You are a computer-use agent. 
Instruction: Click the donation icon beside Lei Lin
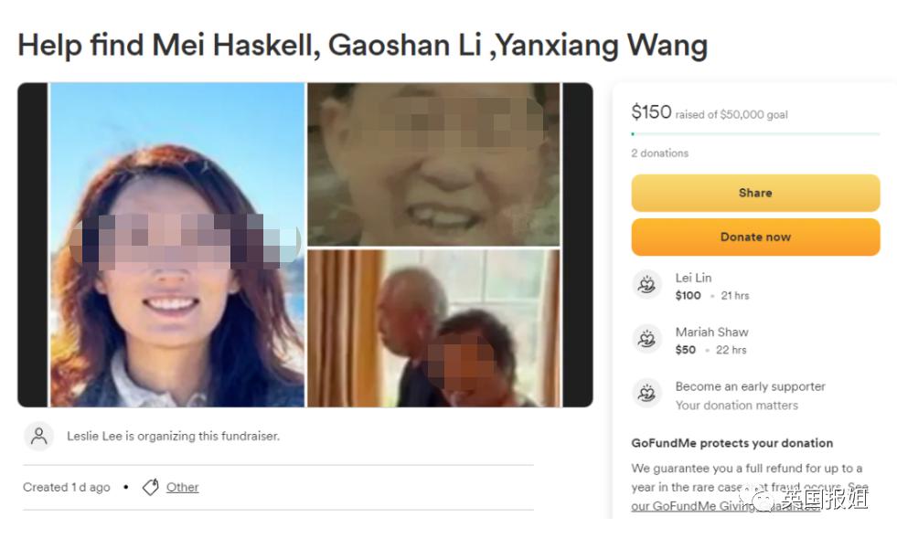pyautogui.click(x=646, y=284)
